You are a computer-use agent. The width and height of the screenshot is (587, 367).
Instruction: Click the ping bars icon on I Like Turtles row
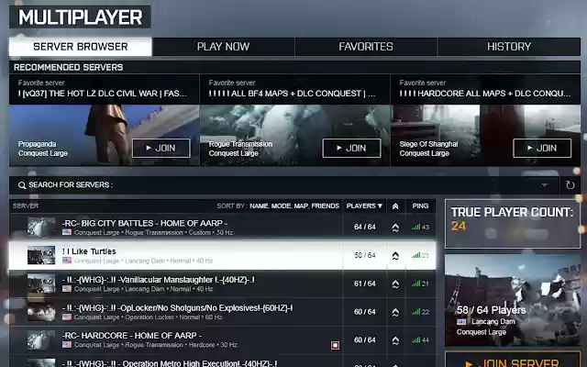[x=415, y=255]
